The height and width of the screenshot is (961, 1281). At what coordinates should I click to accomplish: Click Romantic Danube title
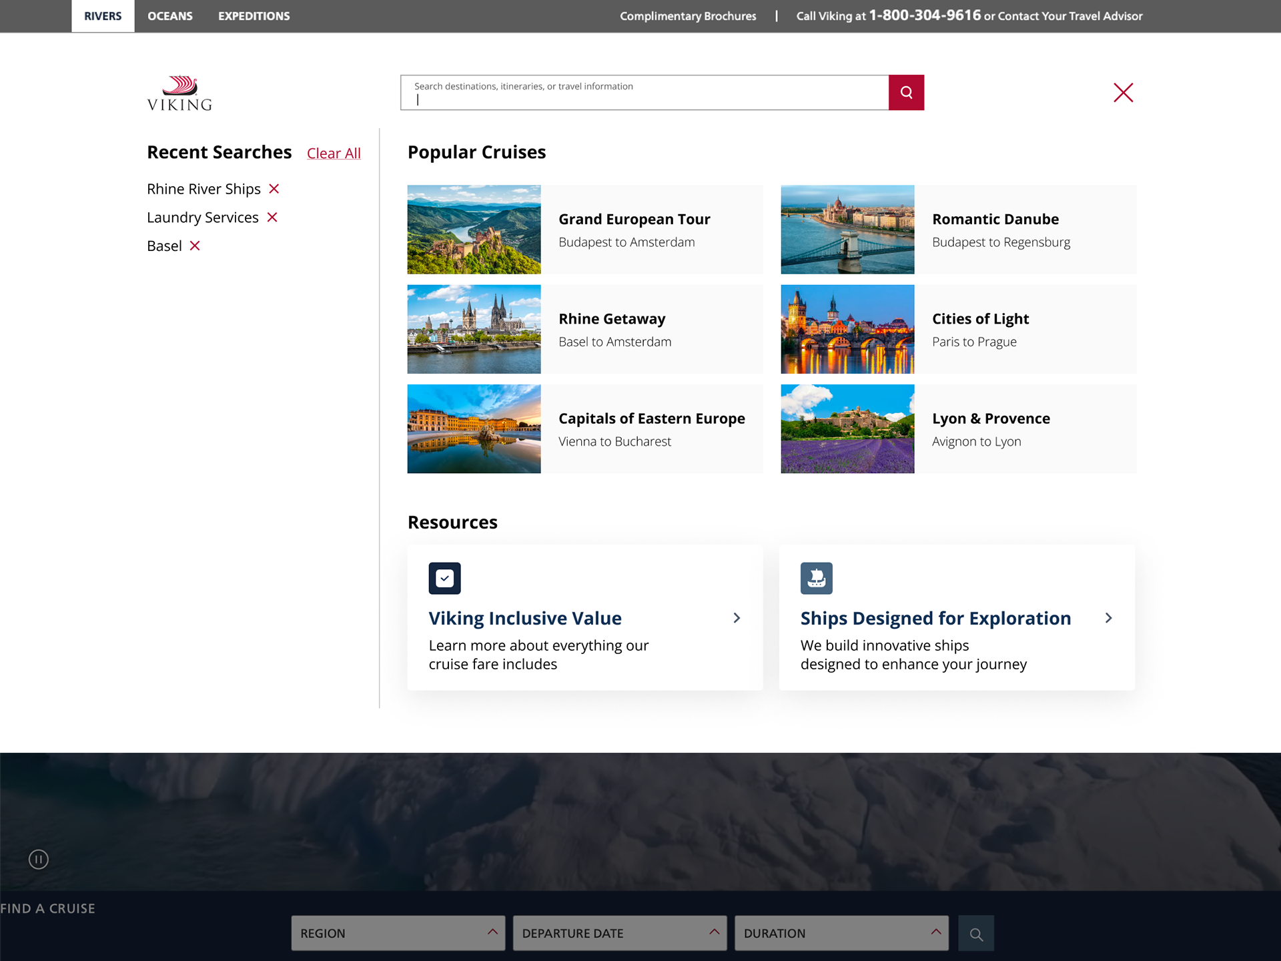[995, 219]
